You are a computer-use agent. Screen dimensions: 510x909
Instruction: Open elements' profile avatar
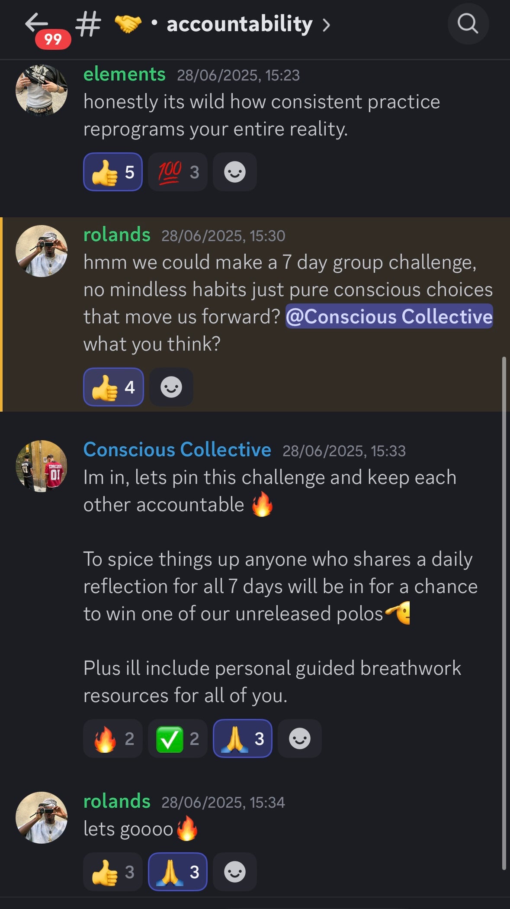click(42, 90)
